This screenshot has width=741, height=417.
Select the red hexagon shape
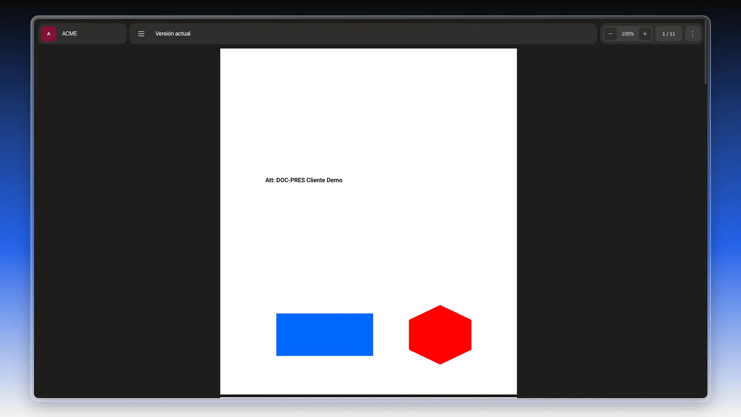coord(440,335)
